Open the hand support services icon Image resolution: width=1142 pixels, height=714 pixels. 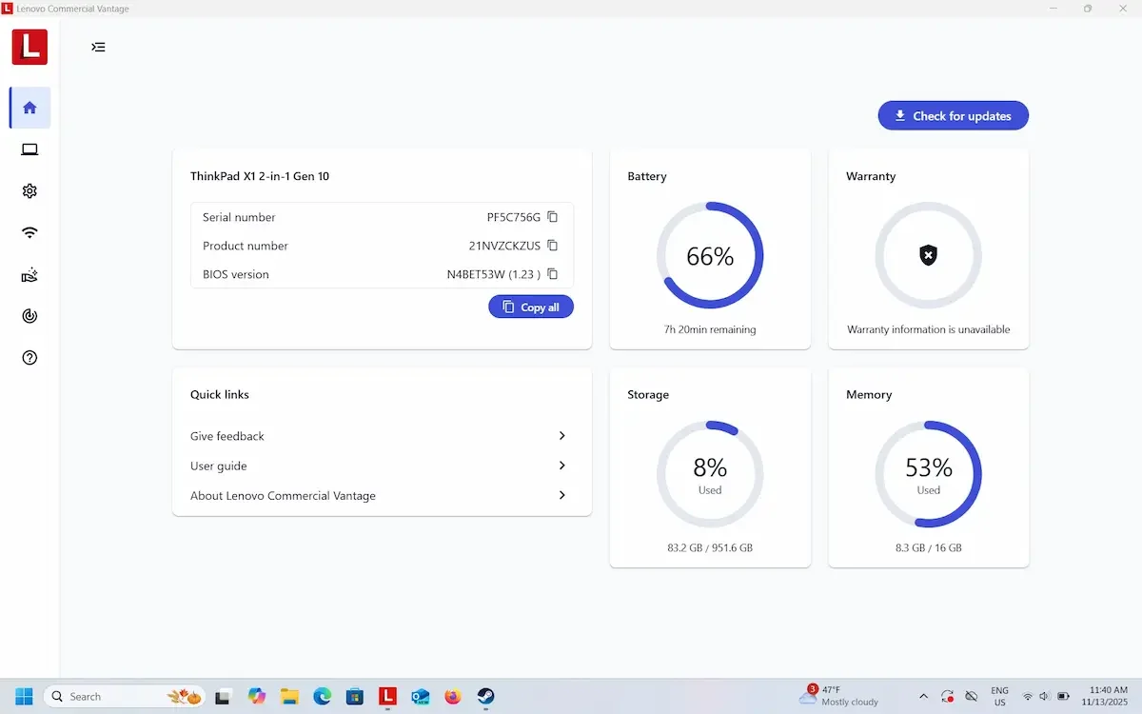click(30, 275)
